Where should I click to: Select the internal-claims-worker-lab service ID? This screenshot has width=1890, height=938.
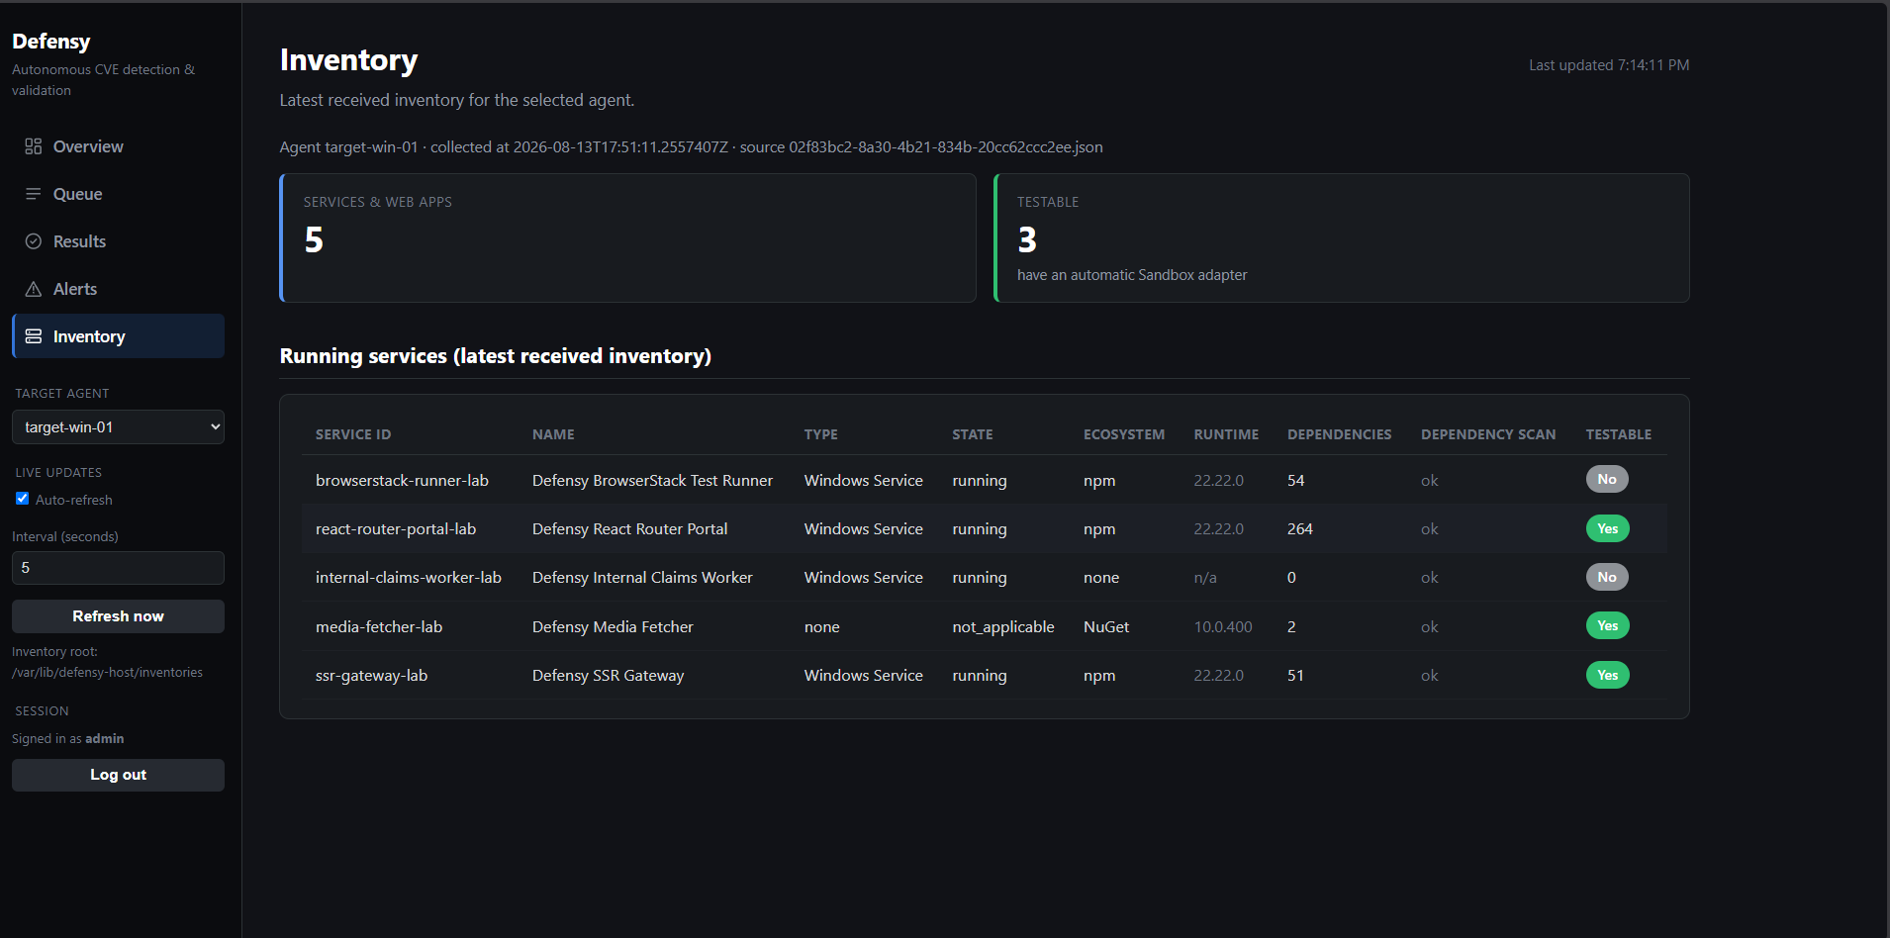tap(409, 578)
